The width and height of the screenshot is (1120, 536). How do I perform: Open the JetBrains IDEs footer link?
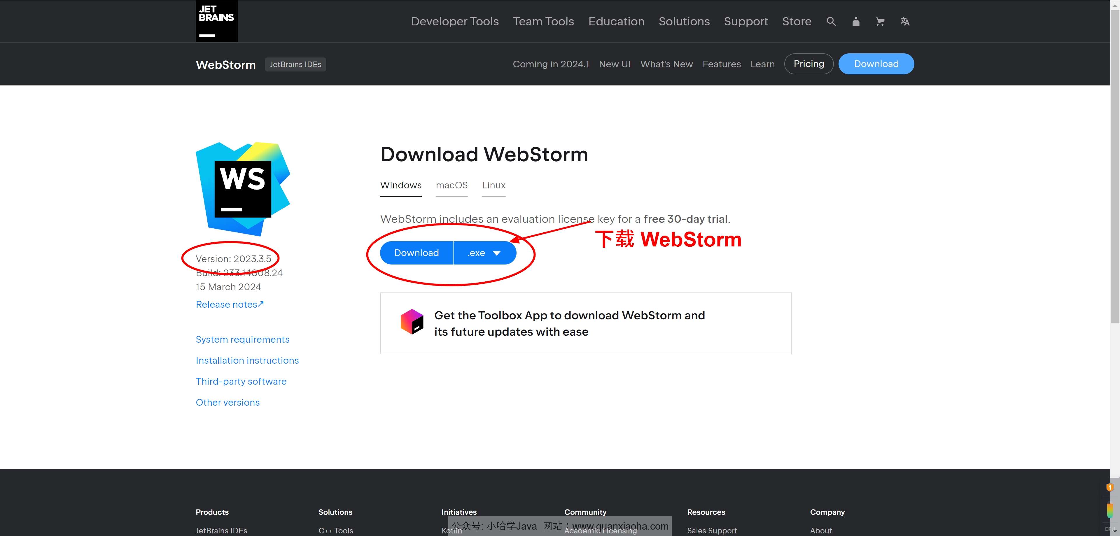click(x=221, y=530)
